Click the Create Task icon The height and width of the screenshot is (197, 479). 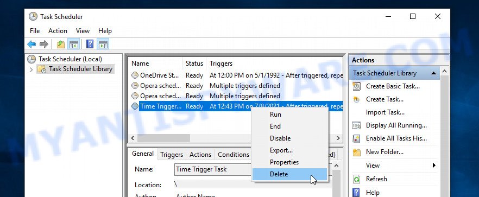tap(356, 99)
